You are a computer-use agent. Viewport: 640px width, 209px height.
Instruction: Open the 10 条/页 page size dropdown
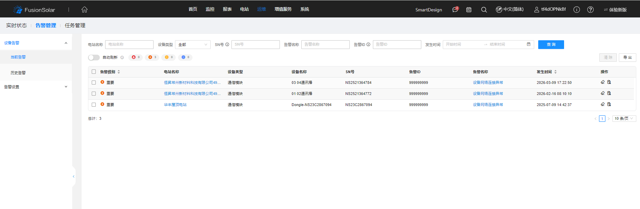624,118
